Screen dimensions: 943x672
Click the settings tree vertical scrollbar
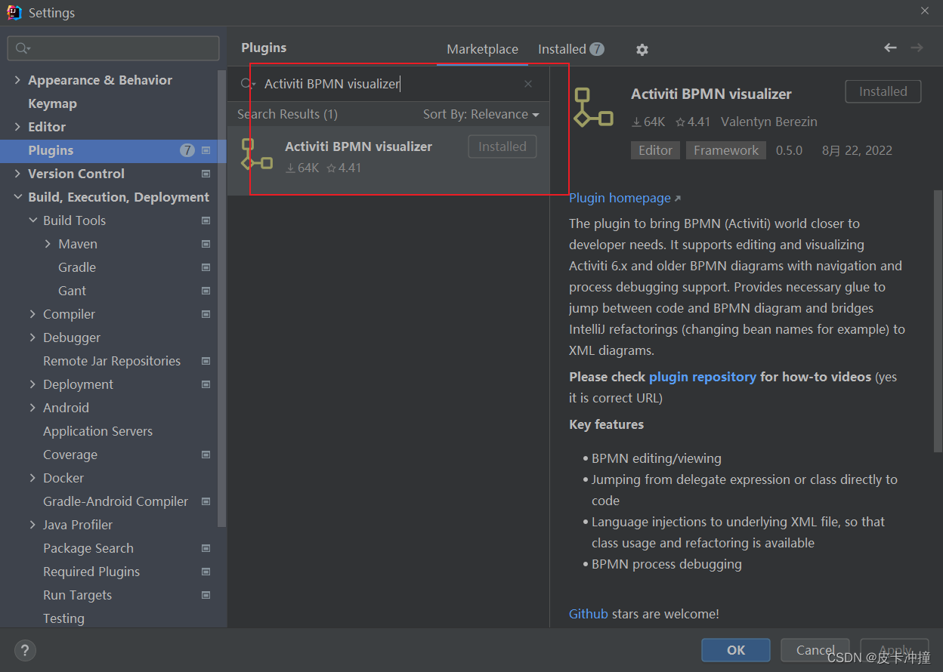coord(221,298)
